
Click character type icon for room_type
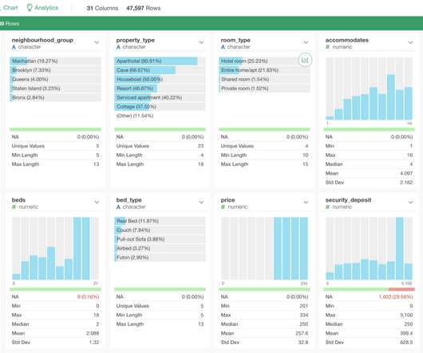pyautogui.click(x=223, y=47)
